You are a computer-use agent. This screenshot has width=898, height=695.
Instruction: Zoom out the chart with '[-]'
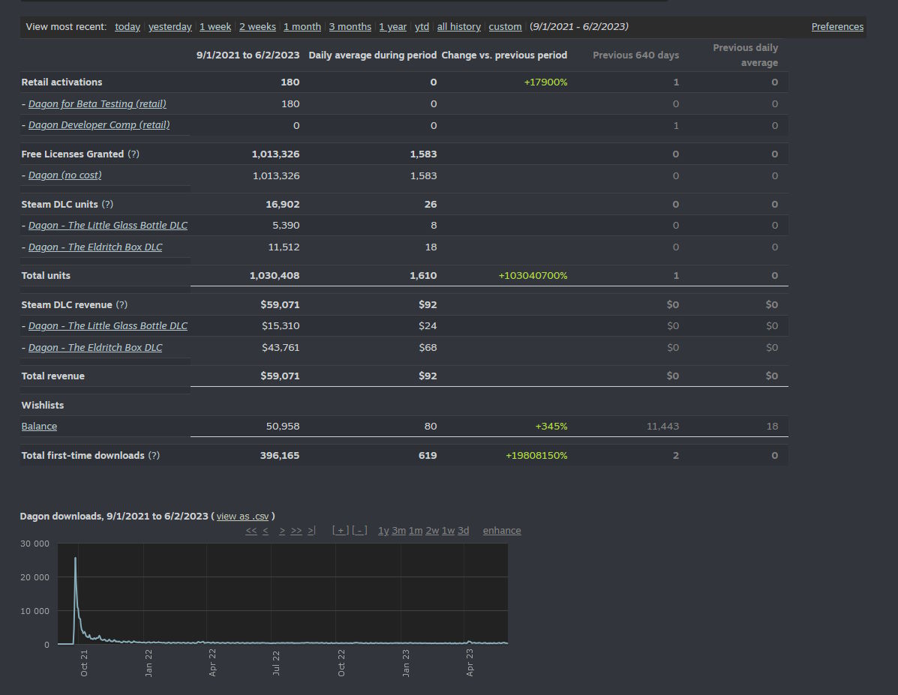[359, 531]
